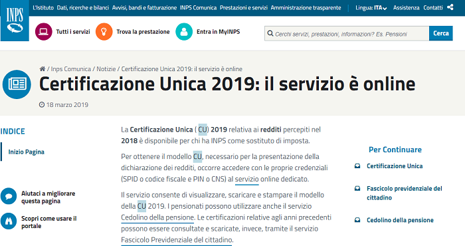This screenshot has height=246, width=465.
Task: Select Inizio Pagina in the index
Action: (x=26, y=152)
